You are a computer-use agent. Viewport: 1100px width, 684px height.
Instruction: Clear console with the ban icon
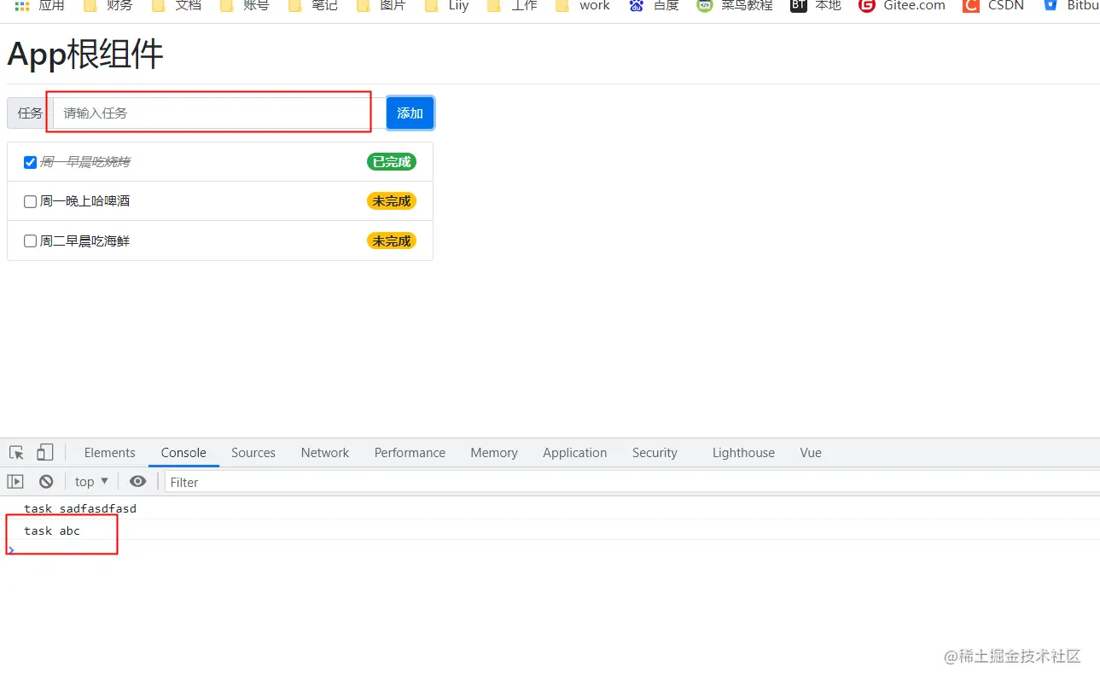(x=46, y=482)
